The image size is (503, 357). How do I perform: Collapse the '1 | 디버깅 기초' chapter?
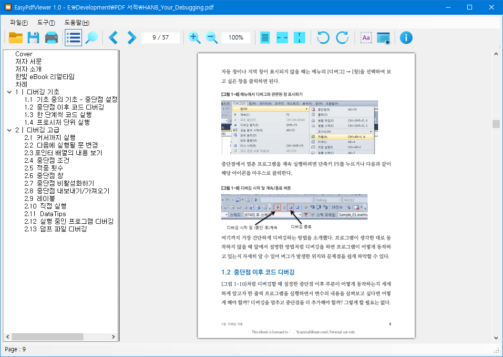[10, 92]
